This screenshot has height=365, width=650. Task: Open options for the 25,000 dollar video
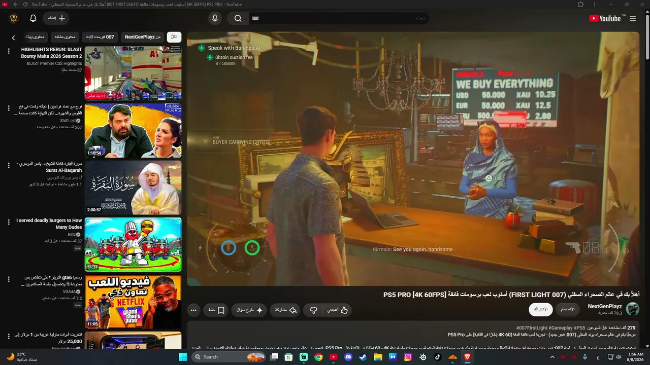coord(9,337)
